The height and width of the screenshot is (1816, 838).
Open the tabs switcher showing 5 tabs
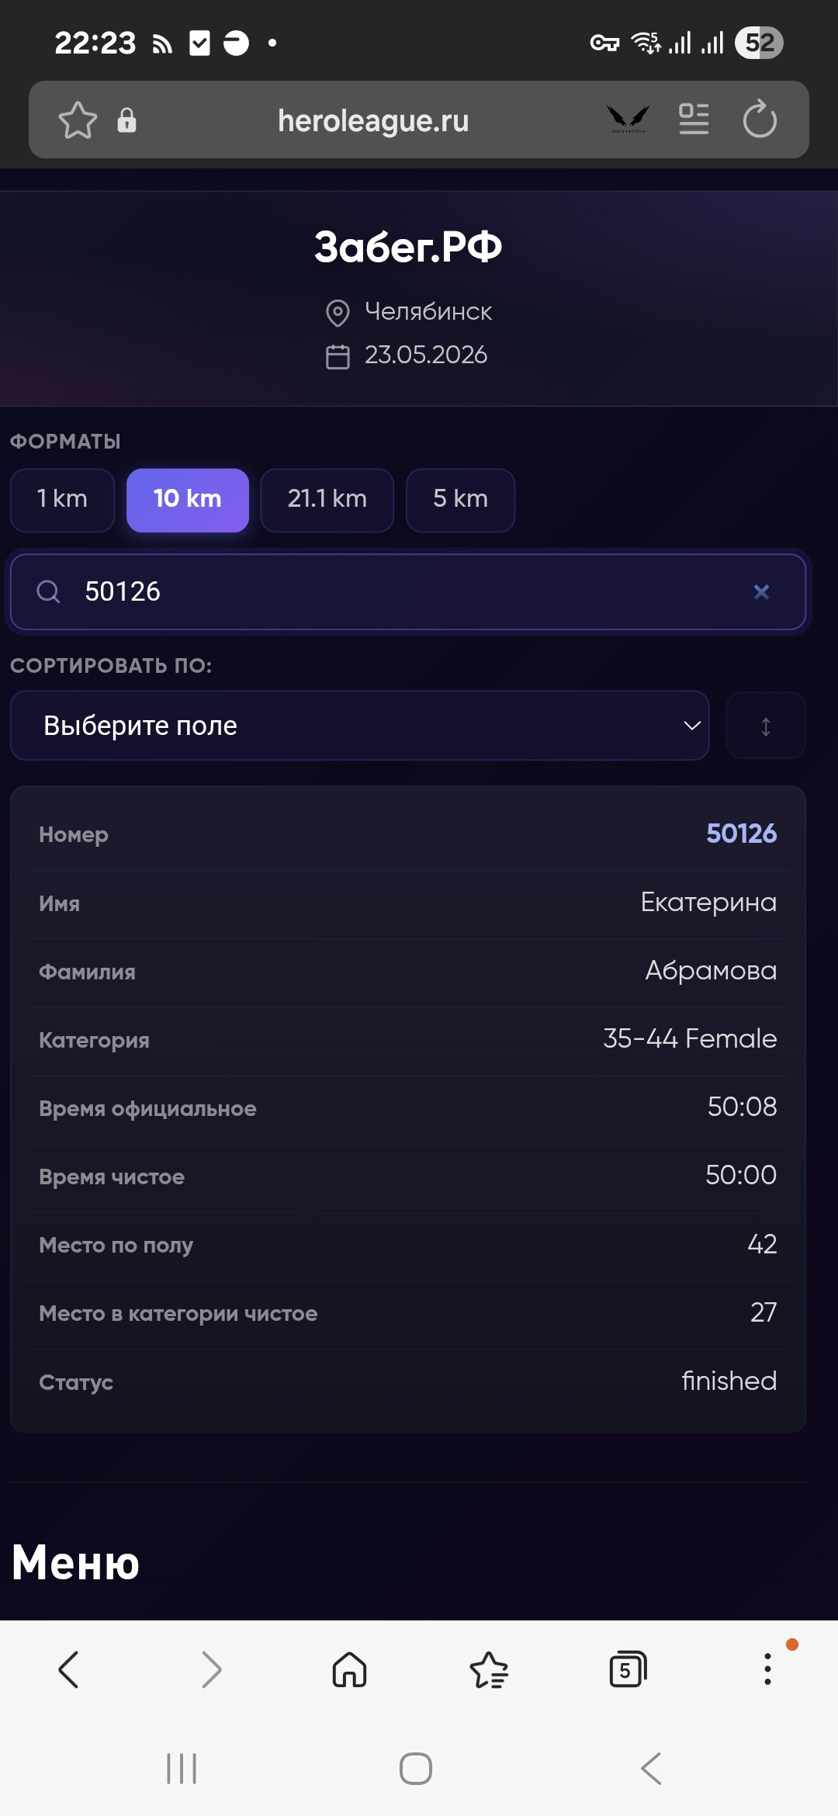pyautogui.click(x=628, y=1669)
